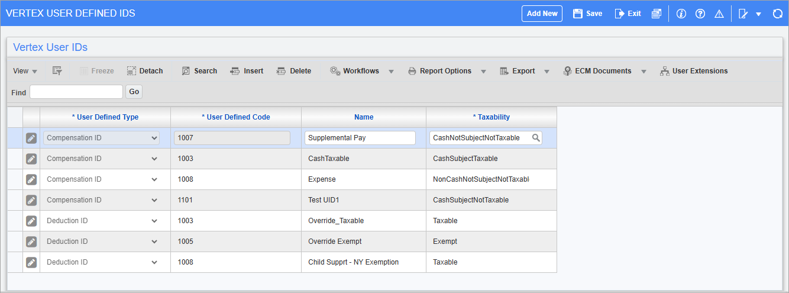This screenshot has height=293, width=789.
Task: Click the Add New button
Action: 542,14
